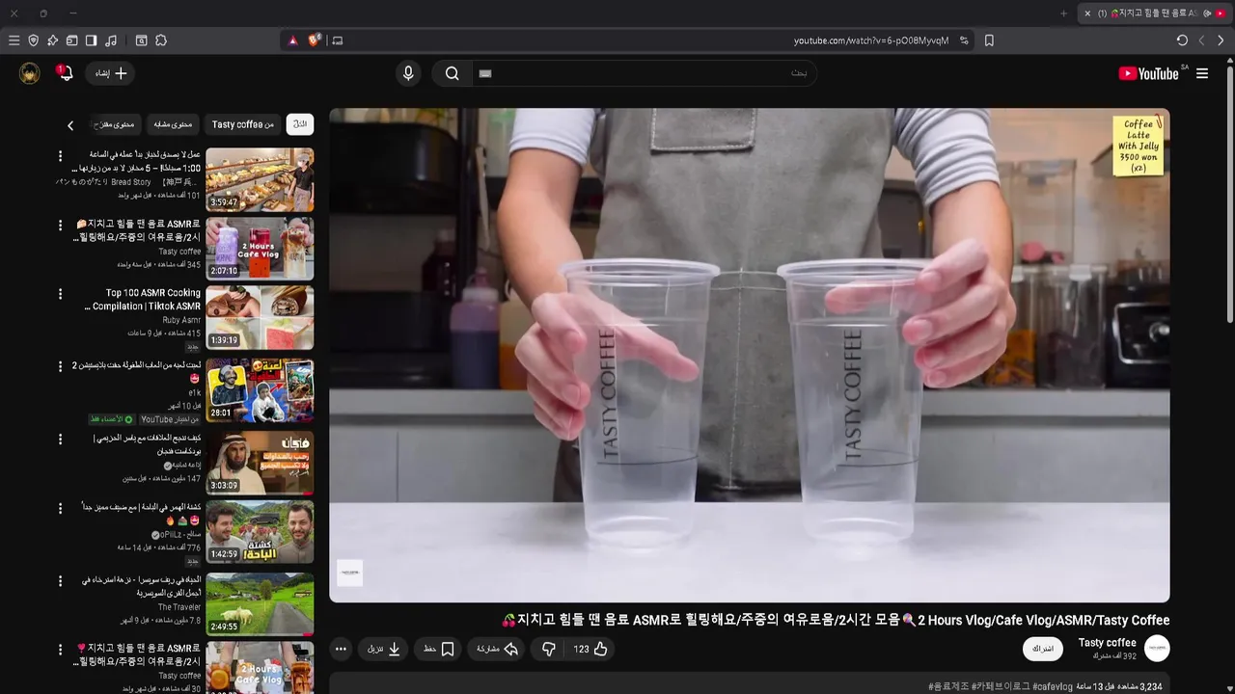Open the Leo AI sparkle icon
The height and width of the screenshot is (694, 1235).
pyautogui.click(x=52, y=40)
